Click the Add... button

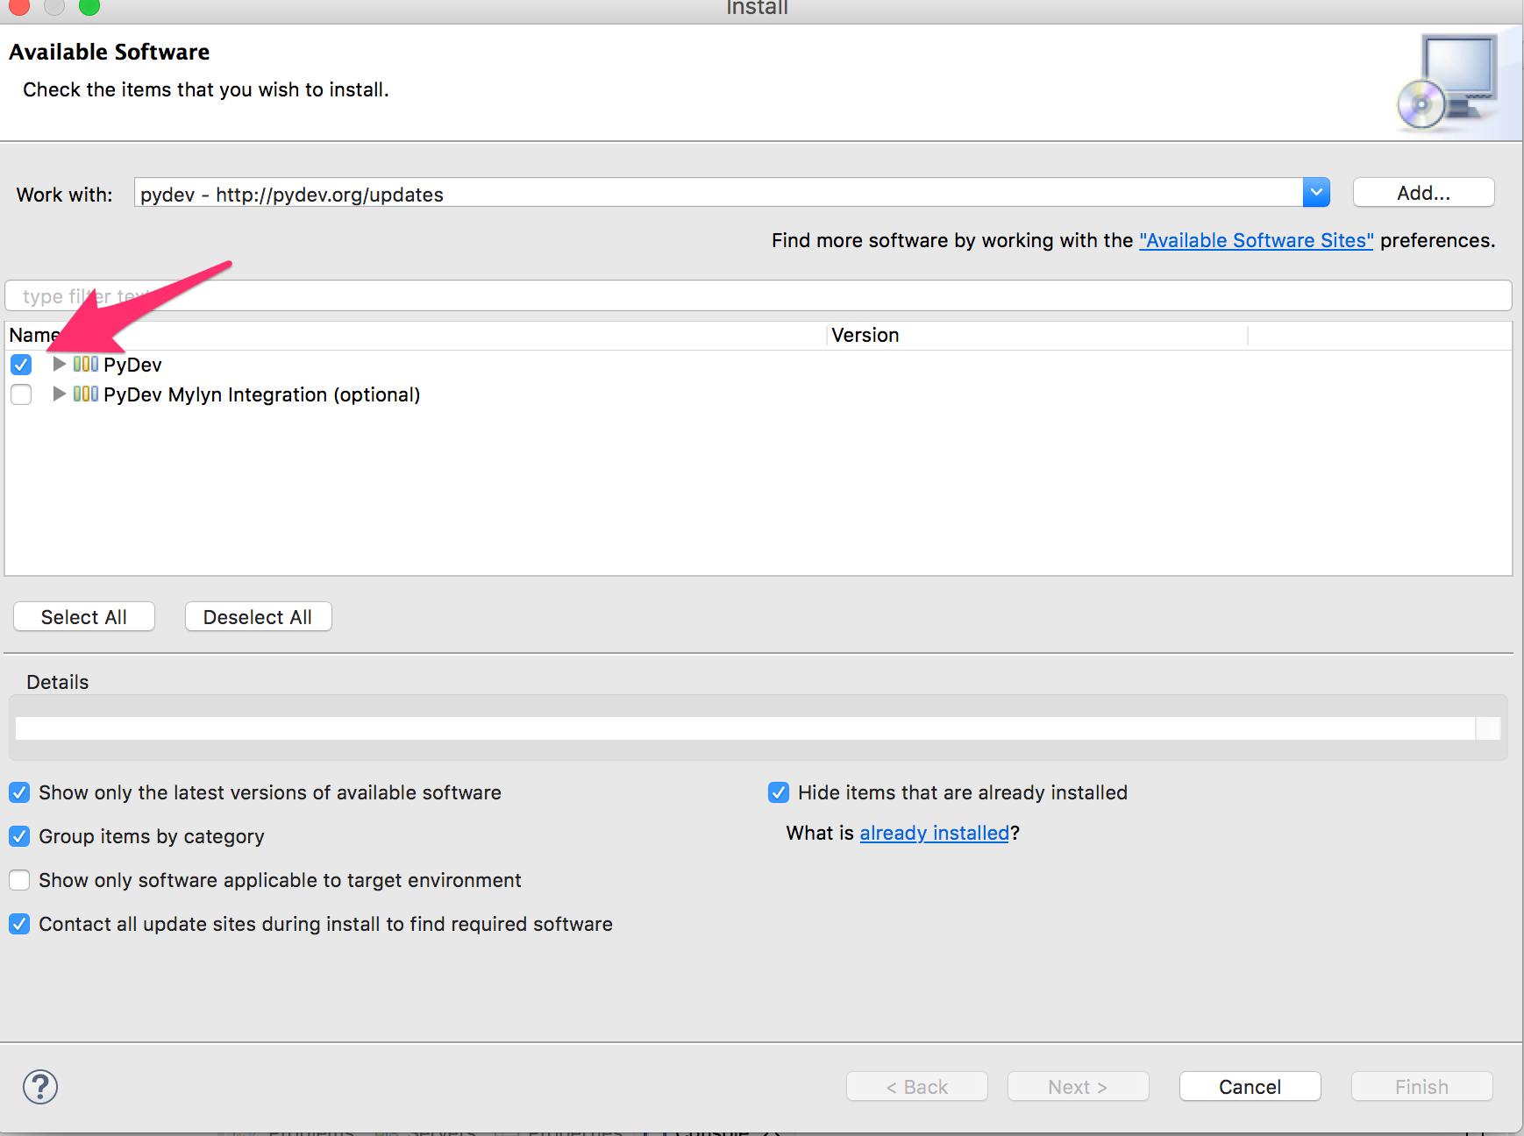pyautogui.click(x=1423, y=193)
